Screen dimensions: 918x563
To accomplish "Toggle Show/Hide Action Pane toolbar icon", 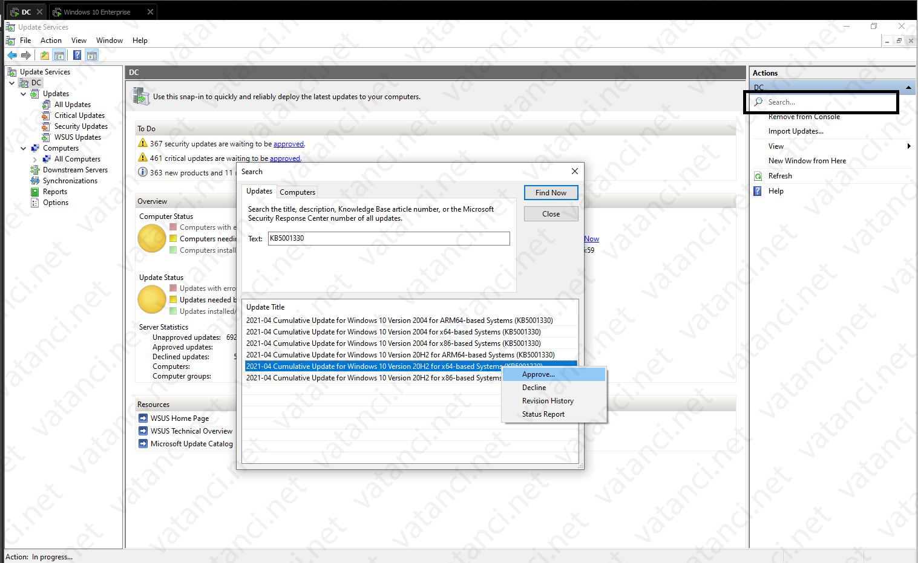I will 92,55.
